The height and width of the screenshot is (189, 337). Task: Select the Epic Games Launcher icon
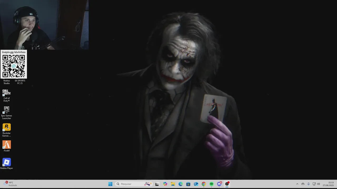(x=7, y=113)
